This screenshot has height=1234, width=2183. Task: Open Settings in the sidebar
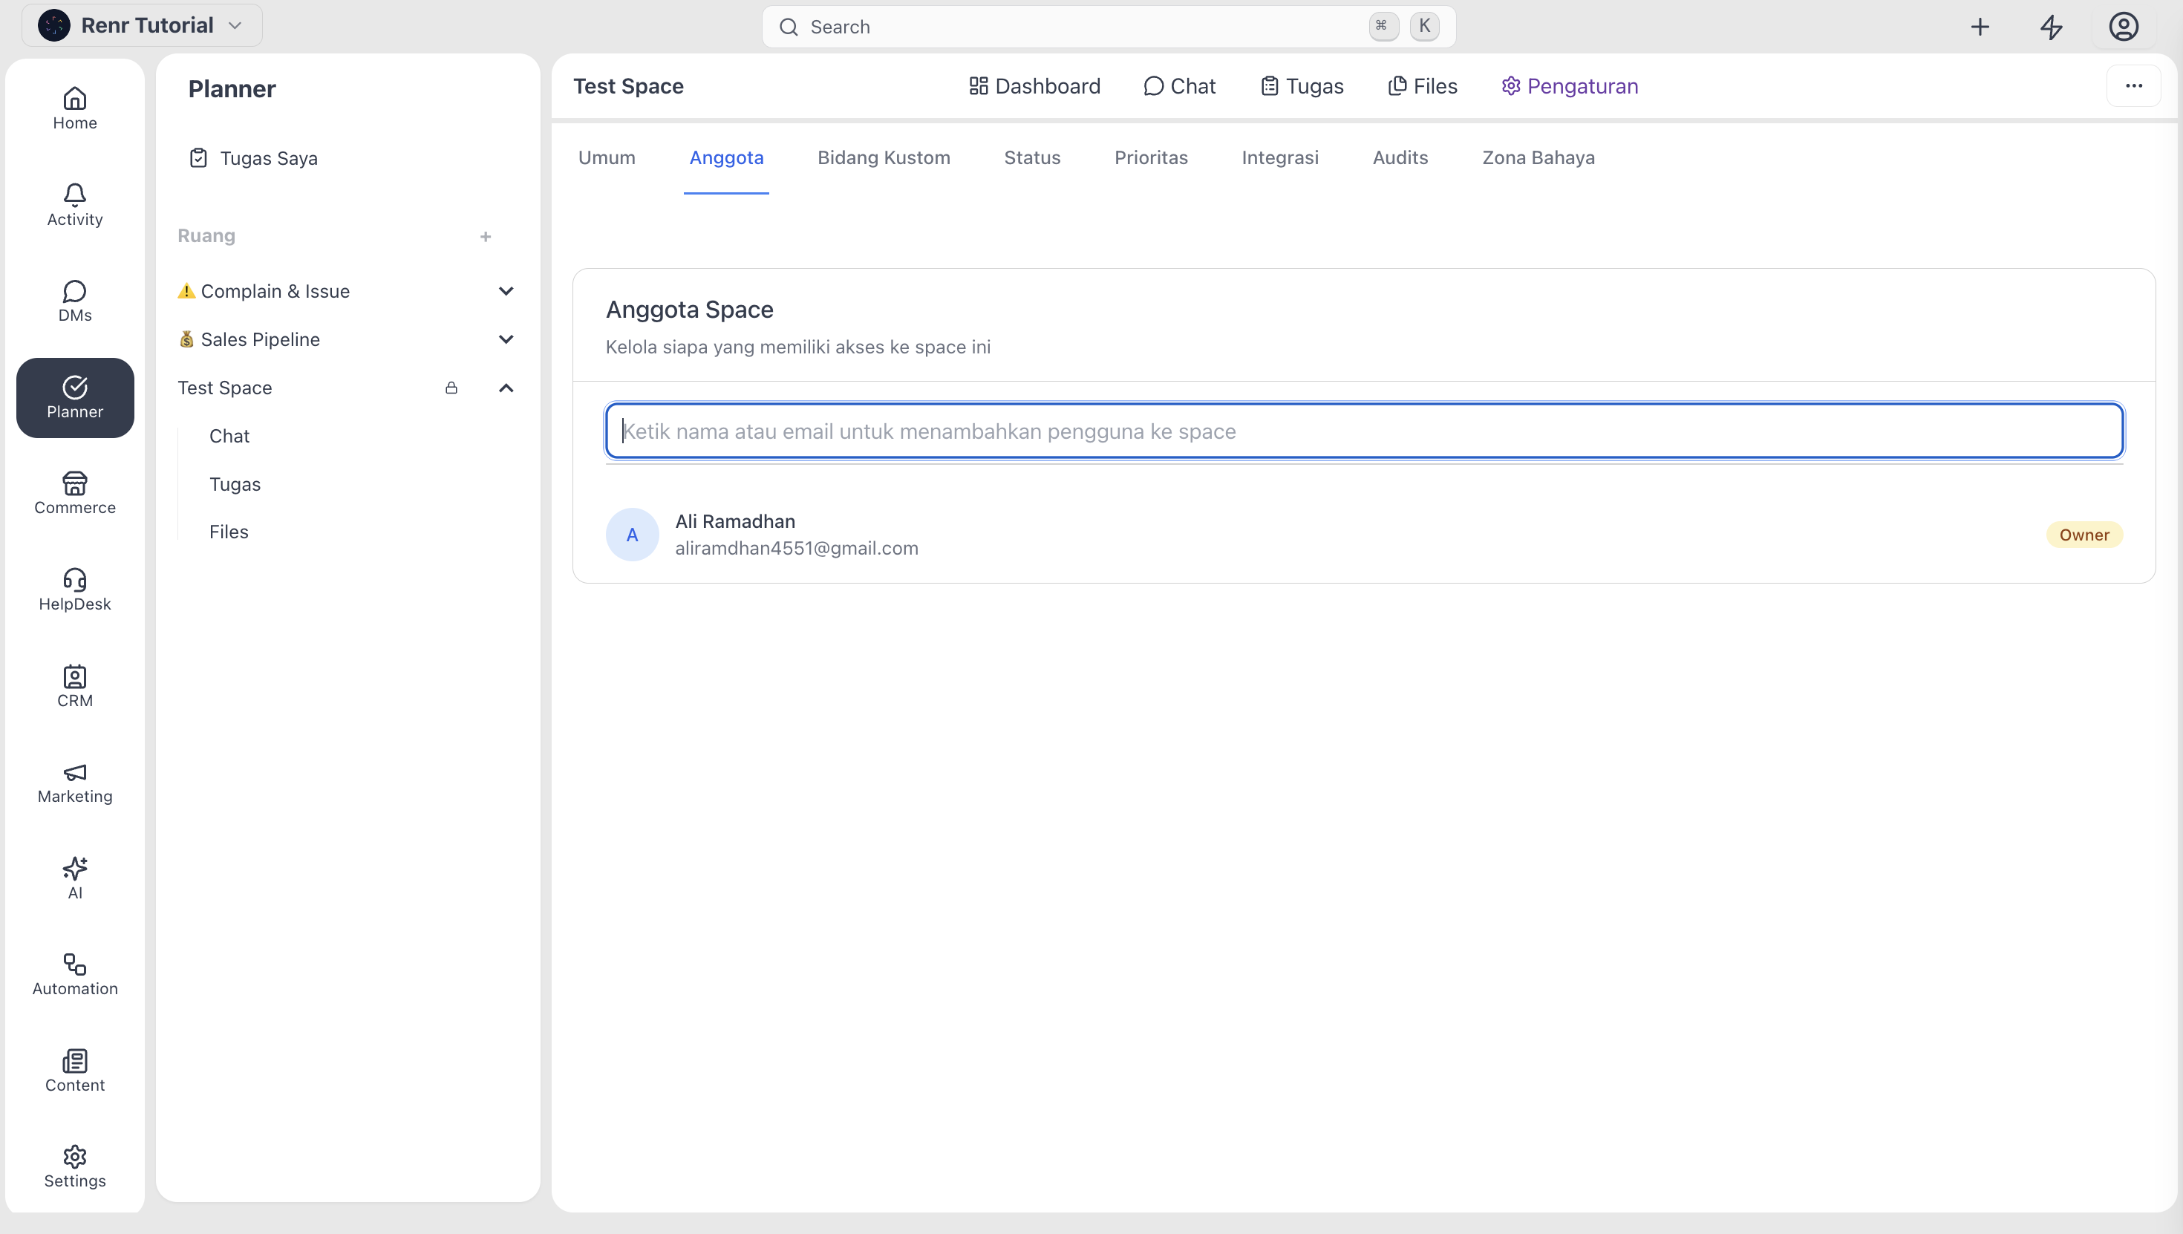click(74, 1167)
